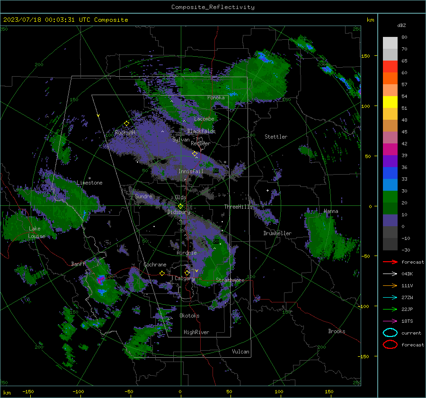Click the yellow diamond marker above Calgary
426x398 pixels.
pyautogui.click(x=187, y=273)
